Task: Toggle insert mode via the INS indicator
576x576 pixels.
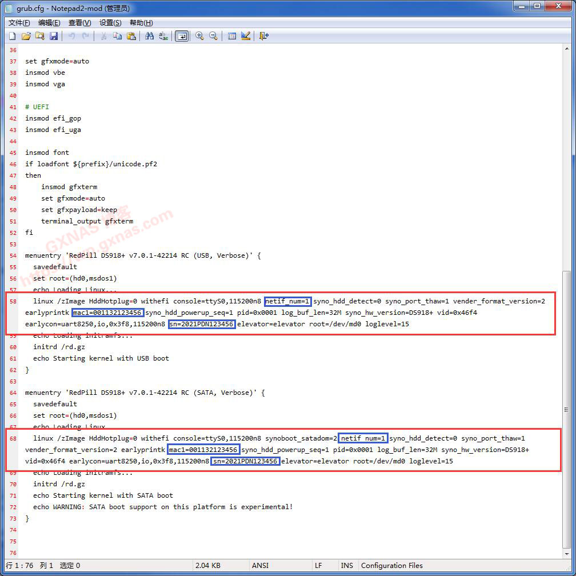Action: [347, 565]
